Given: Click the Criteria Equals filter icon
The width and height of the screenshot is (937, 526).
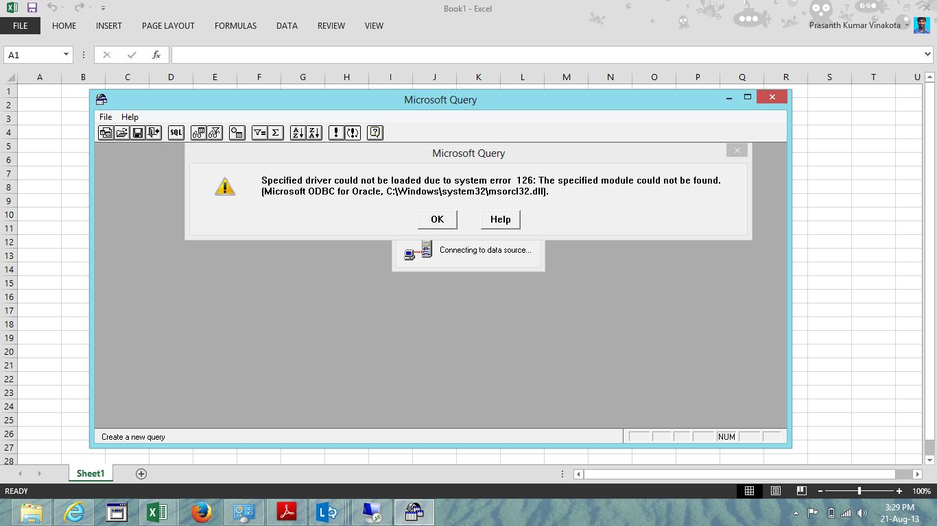Looking at the screenshot, I should coord(259,133).
